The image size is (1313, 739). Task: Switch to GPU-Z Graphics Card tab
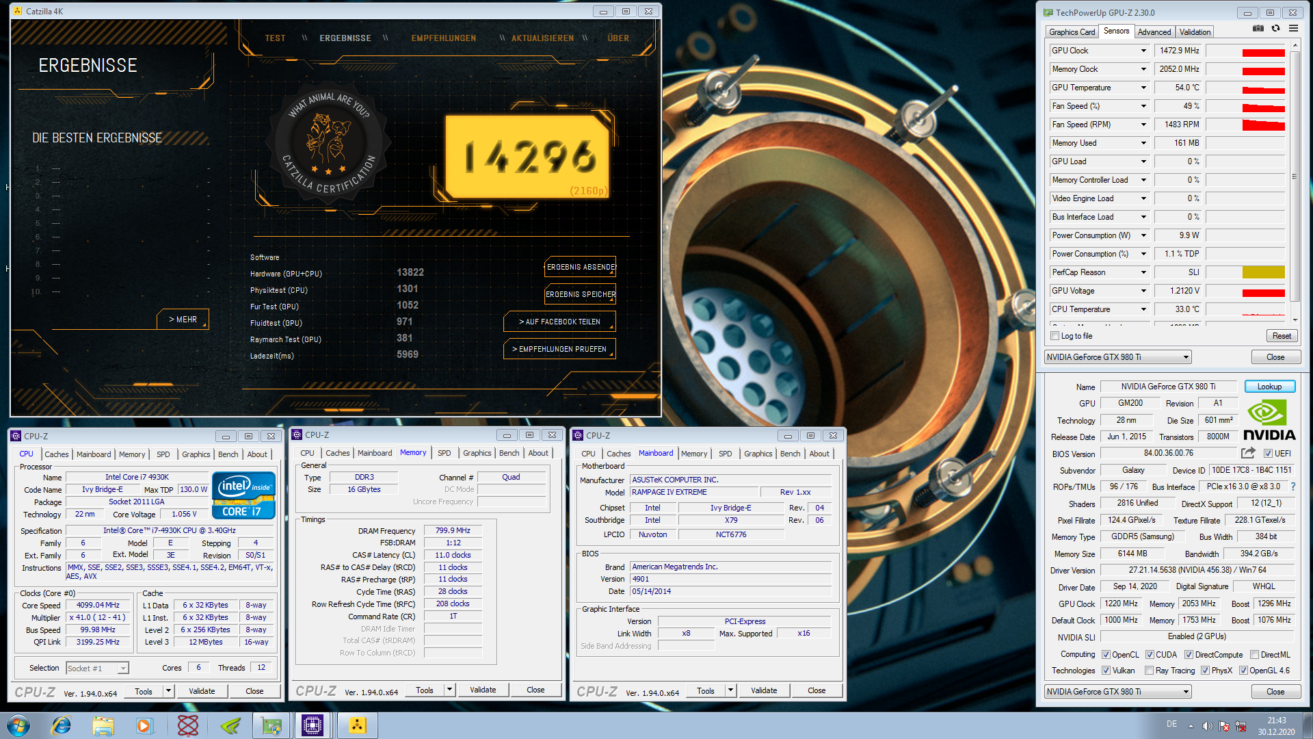(x=1072, y=32)
